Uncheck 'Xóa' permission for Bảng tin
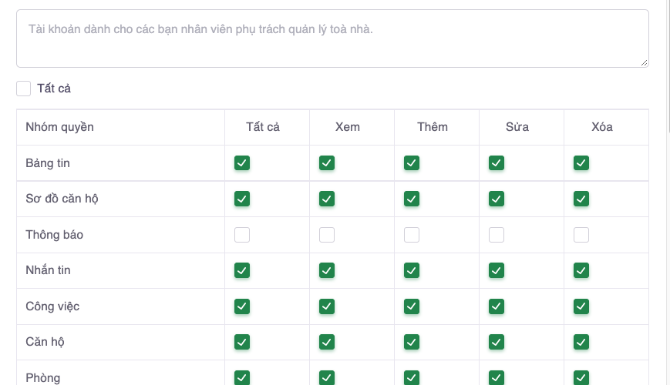Image resolution: width=670 pixels, height=385 pixels. coord(581,163)
